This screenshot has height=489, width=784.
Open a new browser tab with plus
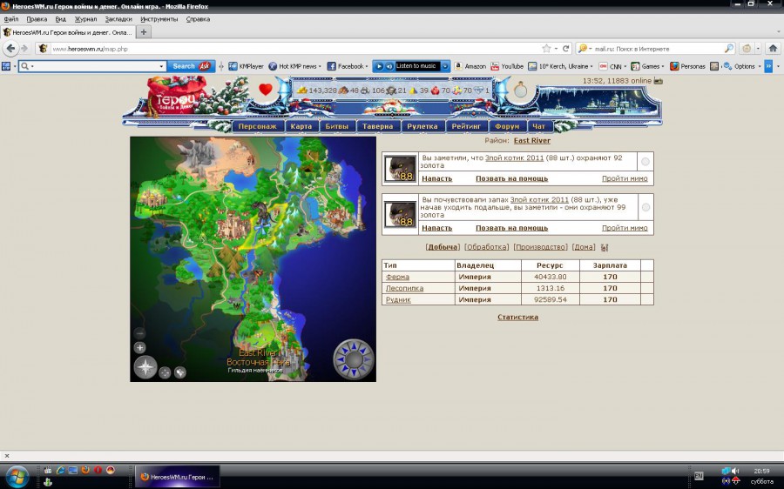click(x=144, y=32)
